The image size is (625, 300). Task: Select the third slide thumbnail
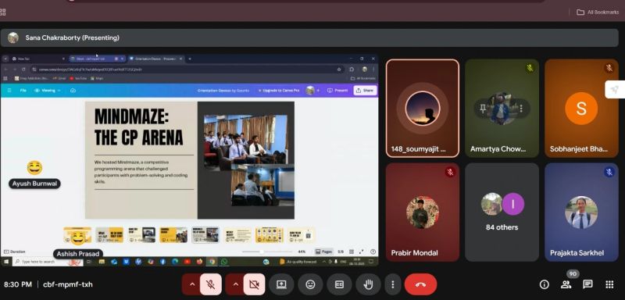[141, 235]
